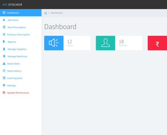Click the plus icon beside Add Stock
The width and height of the screenshot is (167, 135).
coord(4,20)
